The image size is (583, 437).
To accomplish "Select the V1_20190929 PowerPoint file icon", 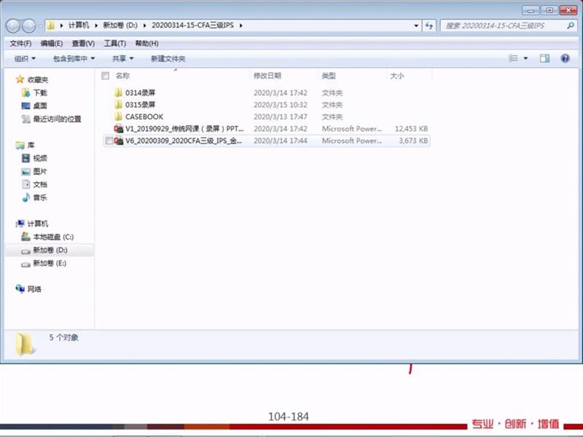I will (x=119, y=129).
